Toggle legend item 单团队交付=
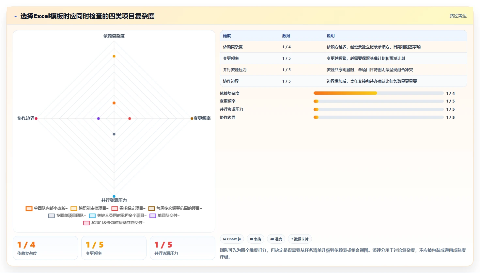Viewport: 480px width, 273px height. 164,216
